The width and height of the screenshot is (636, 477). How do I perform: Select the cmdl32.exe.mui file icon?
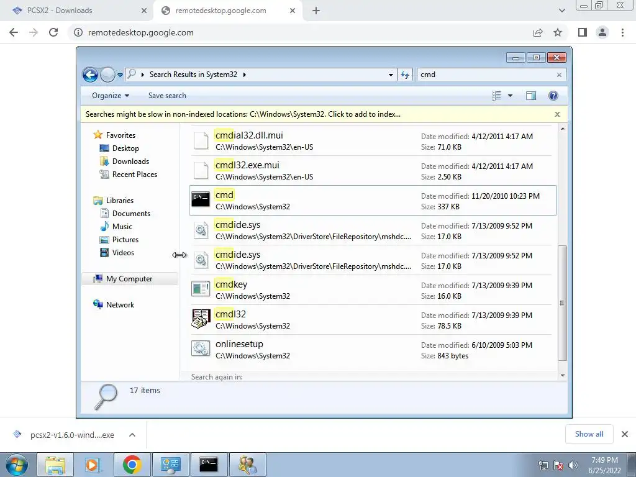coord(201,171)
